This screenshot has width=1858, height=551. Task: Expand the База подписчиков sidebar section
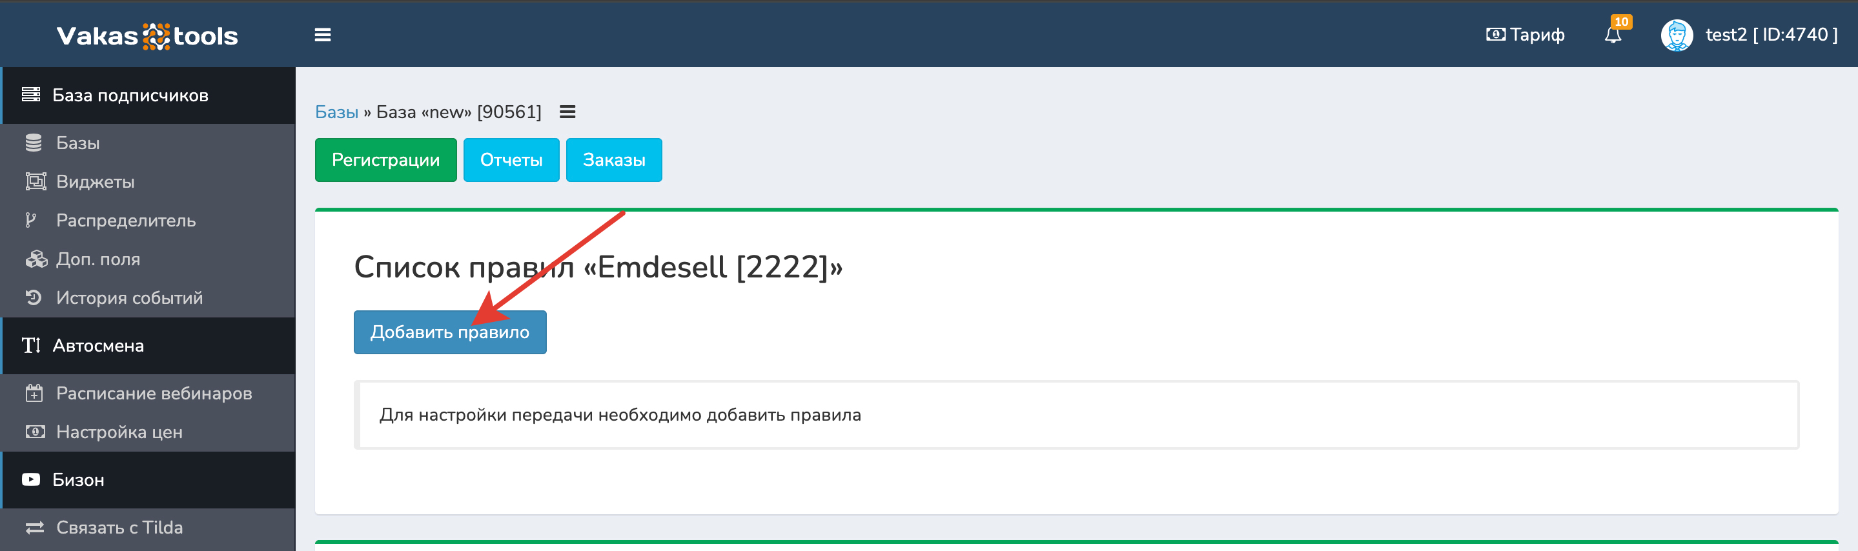click(130, 95)
